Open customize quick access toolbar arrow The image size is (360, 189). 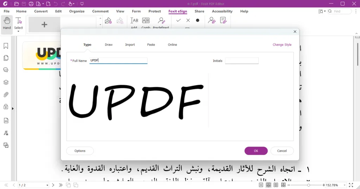pyautogui.click(x=82, y=3)
